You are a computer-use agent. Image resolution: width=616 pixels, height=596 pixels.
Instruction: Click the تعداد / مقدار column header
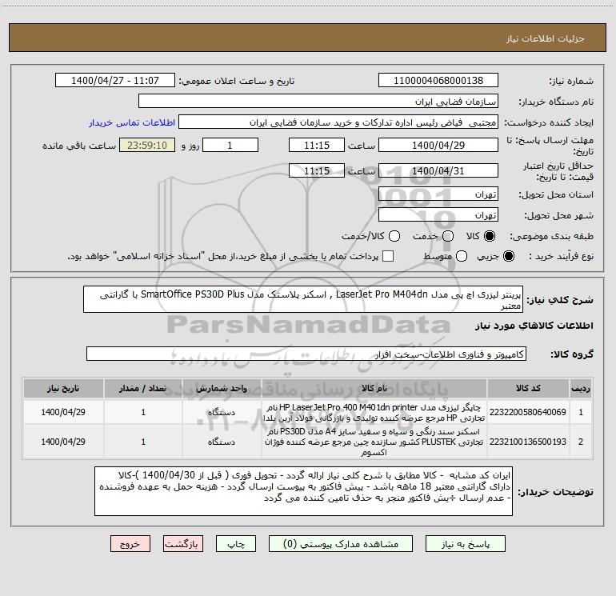click(x=143, y=389)
